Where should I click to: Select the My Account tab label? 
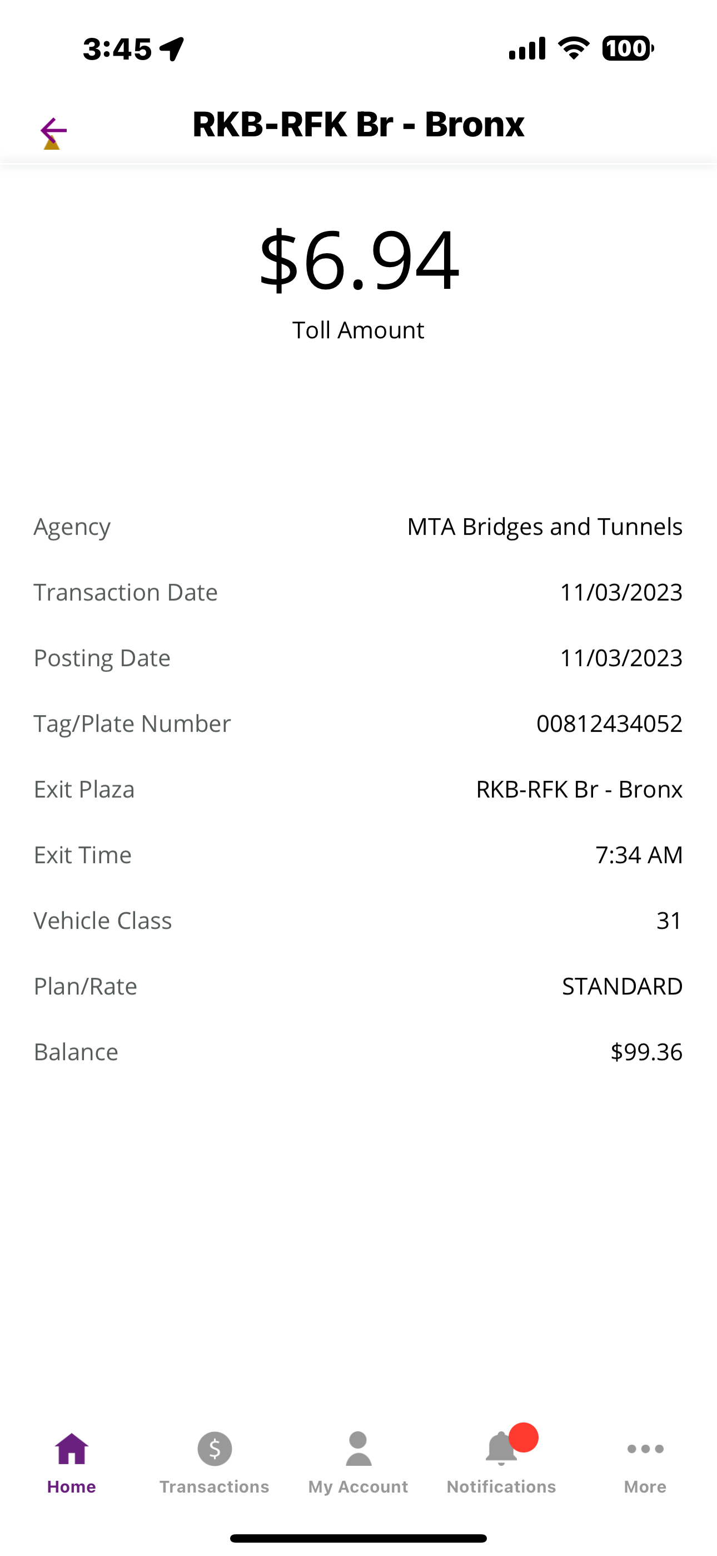[x=358, y=1486]
